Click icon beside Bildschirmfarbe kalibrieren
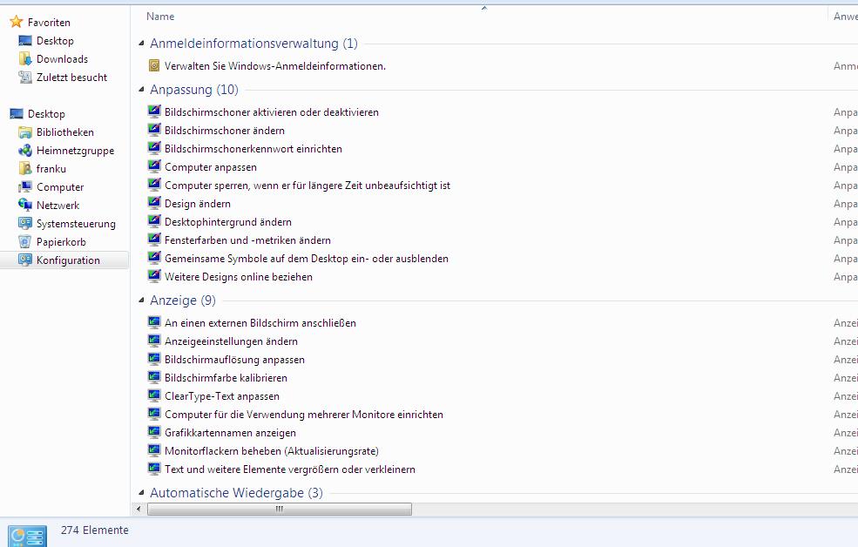This screenshot has height=547, width=858. click(154, 378)
